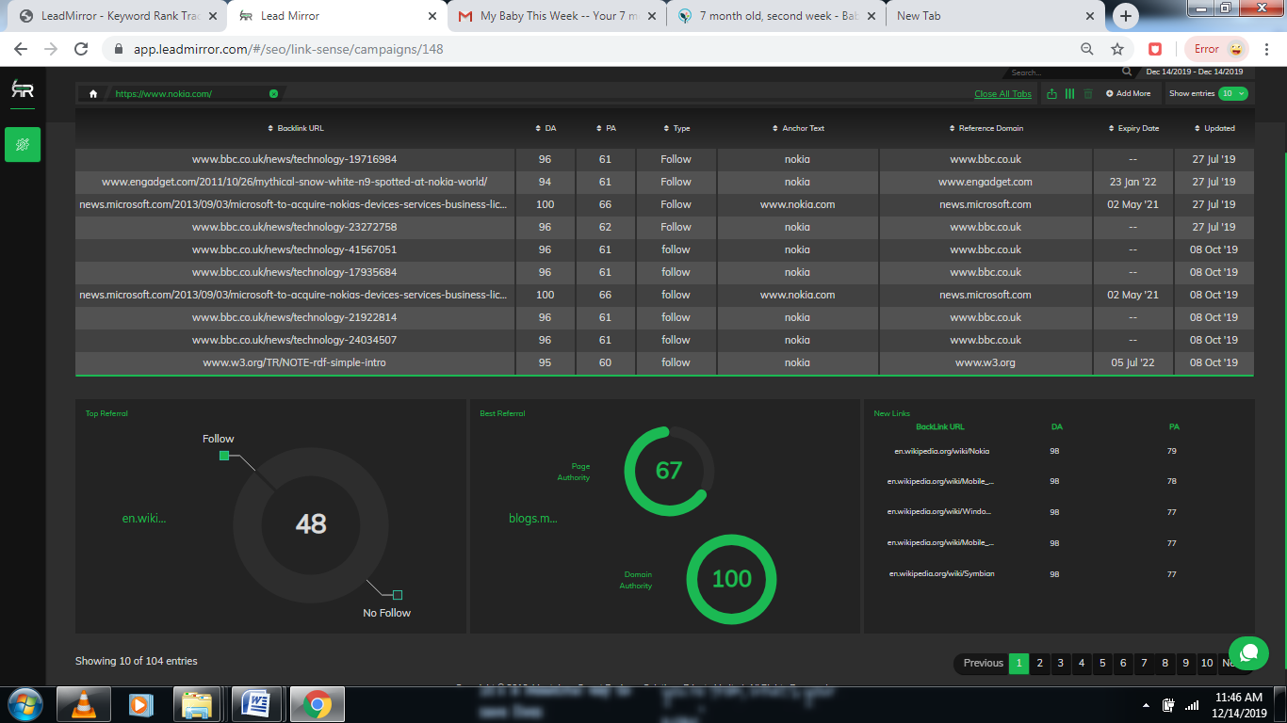Open the Show entries dropdown
This screenshot has width=1287, height=723.
click(1232, 93)
